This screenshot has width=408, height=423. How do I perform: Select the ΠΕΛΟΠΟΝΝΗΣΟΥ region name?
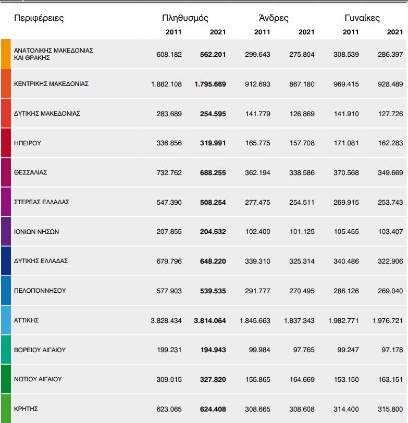tap(40, 291)
